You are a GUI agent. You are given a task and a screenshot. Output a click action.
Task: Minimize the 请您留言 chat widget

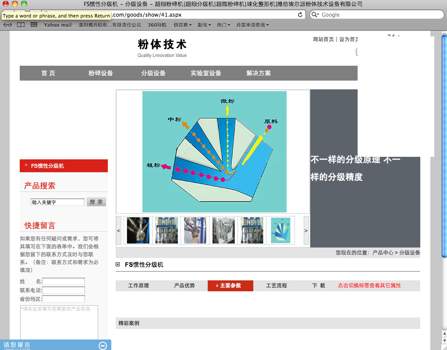103,346
